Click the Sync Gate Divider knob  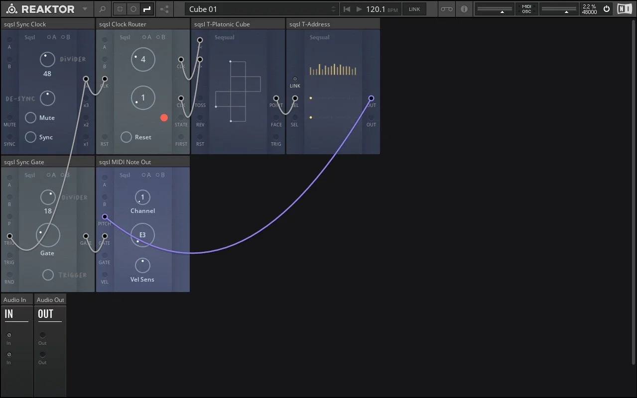47,197
